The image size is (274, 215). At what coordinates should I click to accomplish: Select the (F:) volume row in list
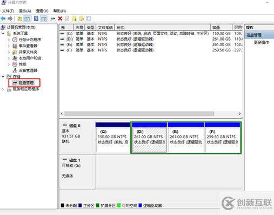coord(151,50)
